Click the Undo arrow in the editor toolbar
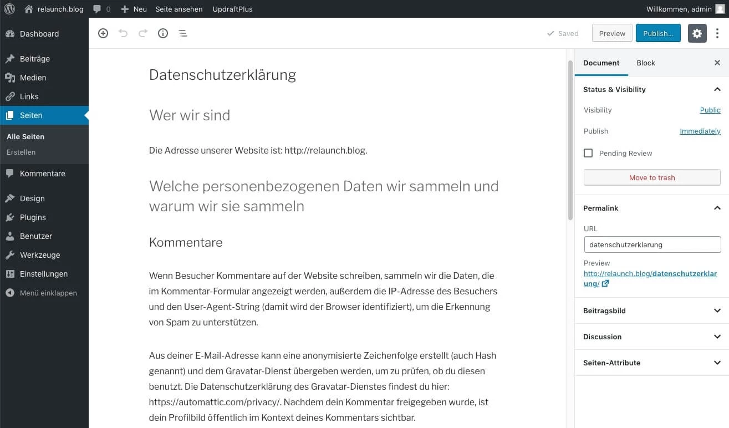729x428 pixels. (123, 33)
